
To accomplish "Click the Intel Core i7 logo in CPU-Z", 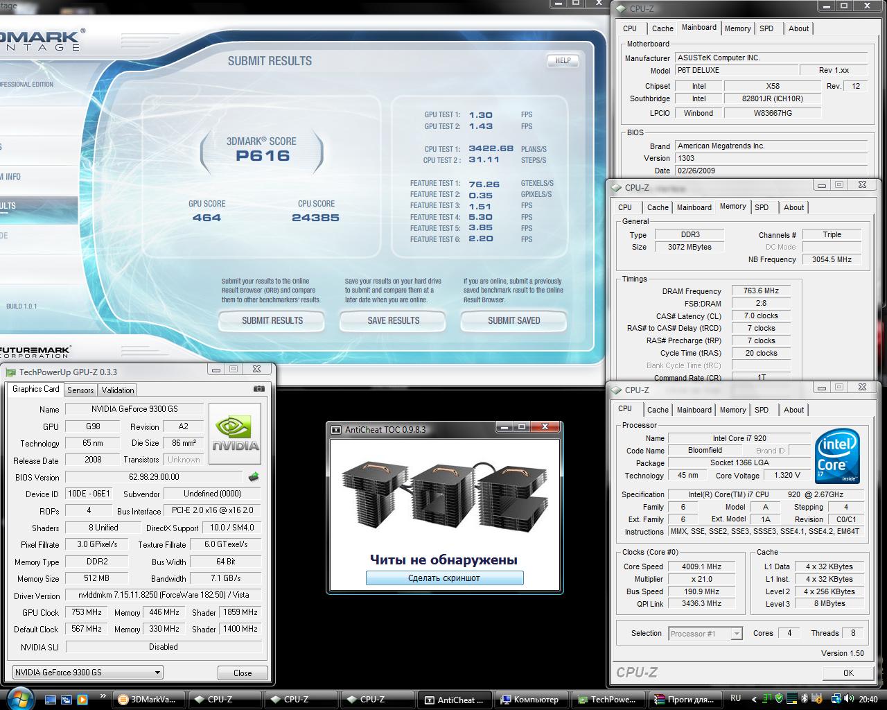I will (838, 456).
